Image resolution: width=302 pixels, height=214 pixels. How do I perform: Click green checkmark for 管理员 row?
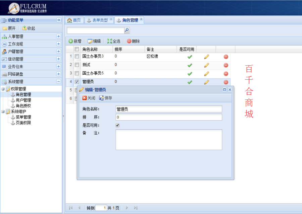click(x=190, y=82)
